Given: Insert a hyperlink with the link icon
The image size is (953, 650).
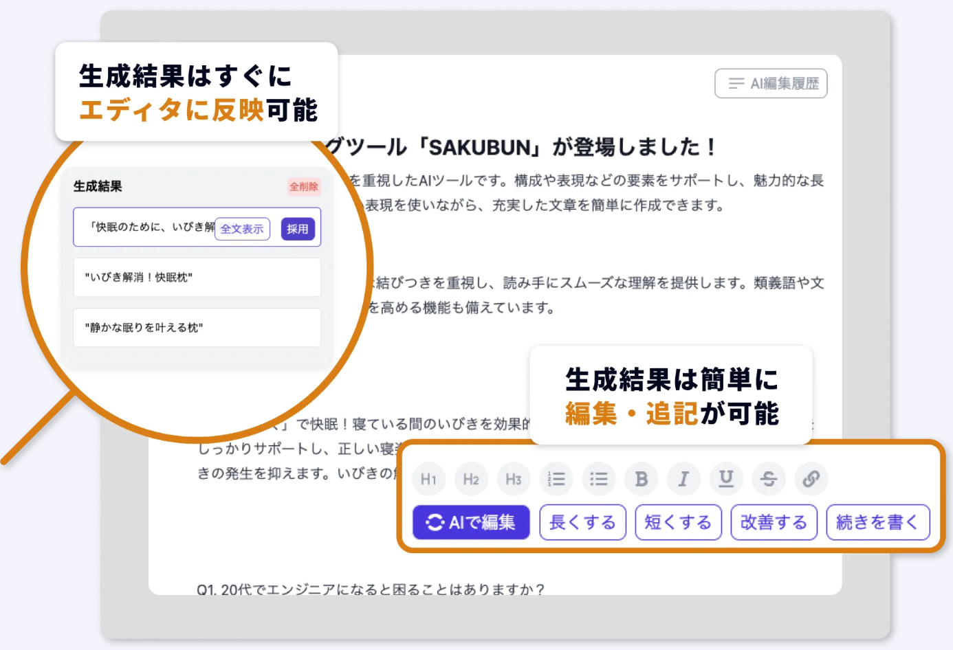Looking at the screenshot, I should 811,479.
